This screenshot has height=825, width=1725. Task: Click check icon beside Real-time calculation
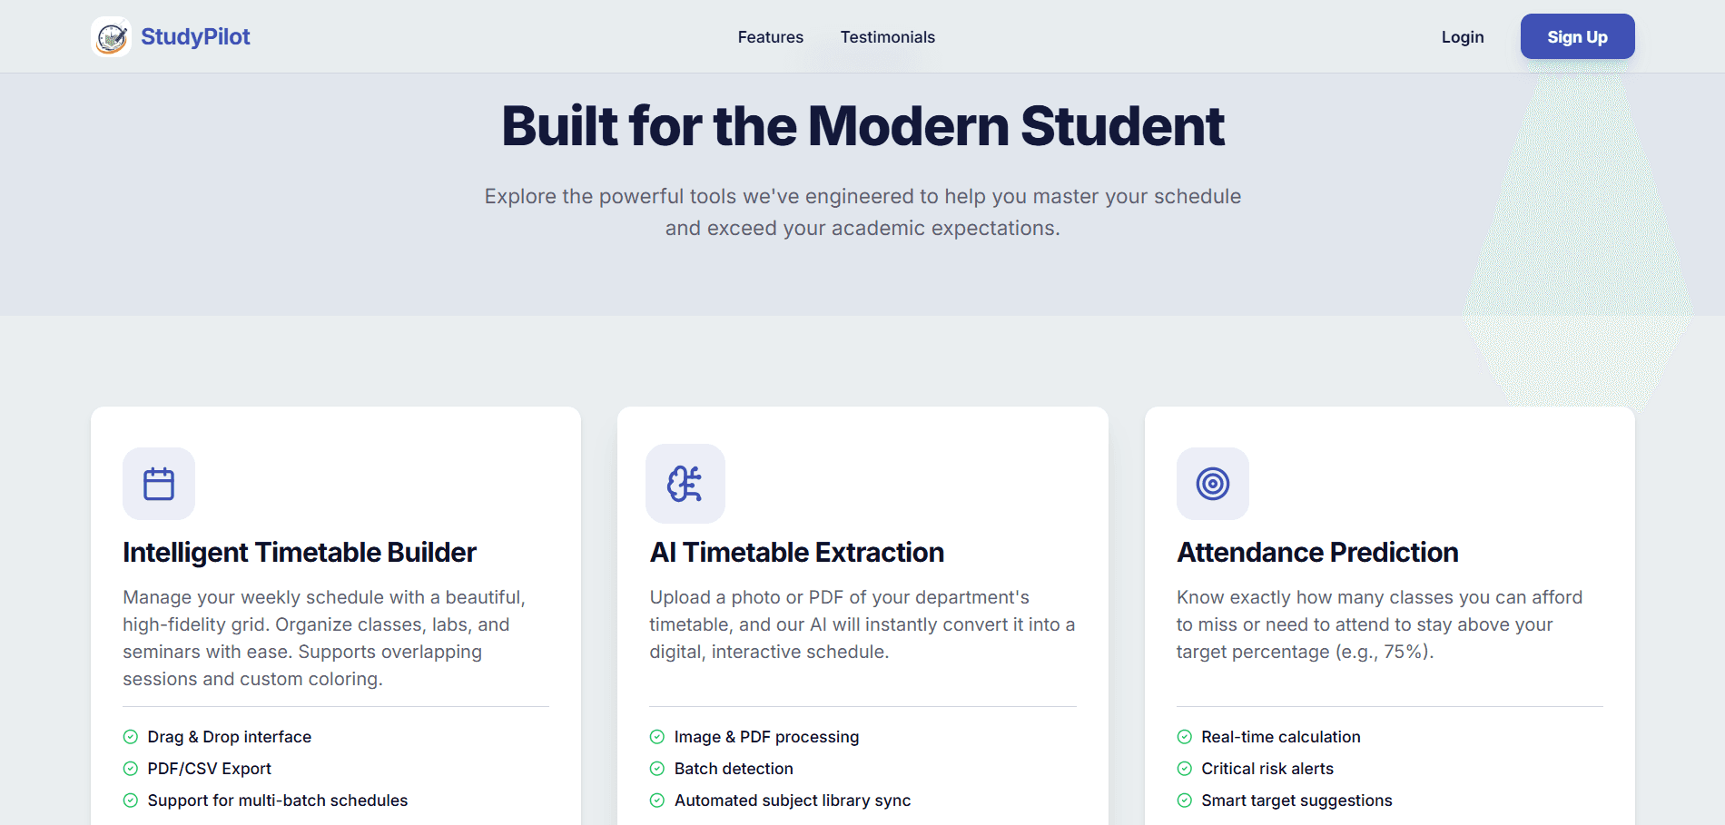click(x=1185, y=737)
